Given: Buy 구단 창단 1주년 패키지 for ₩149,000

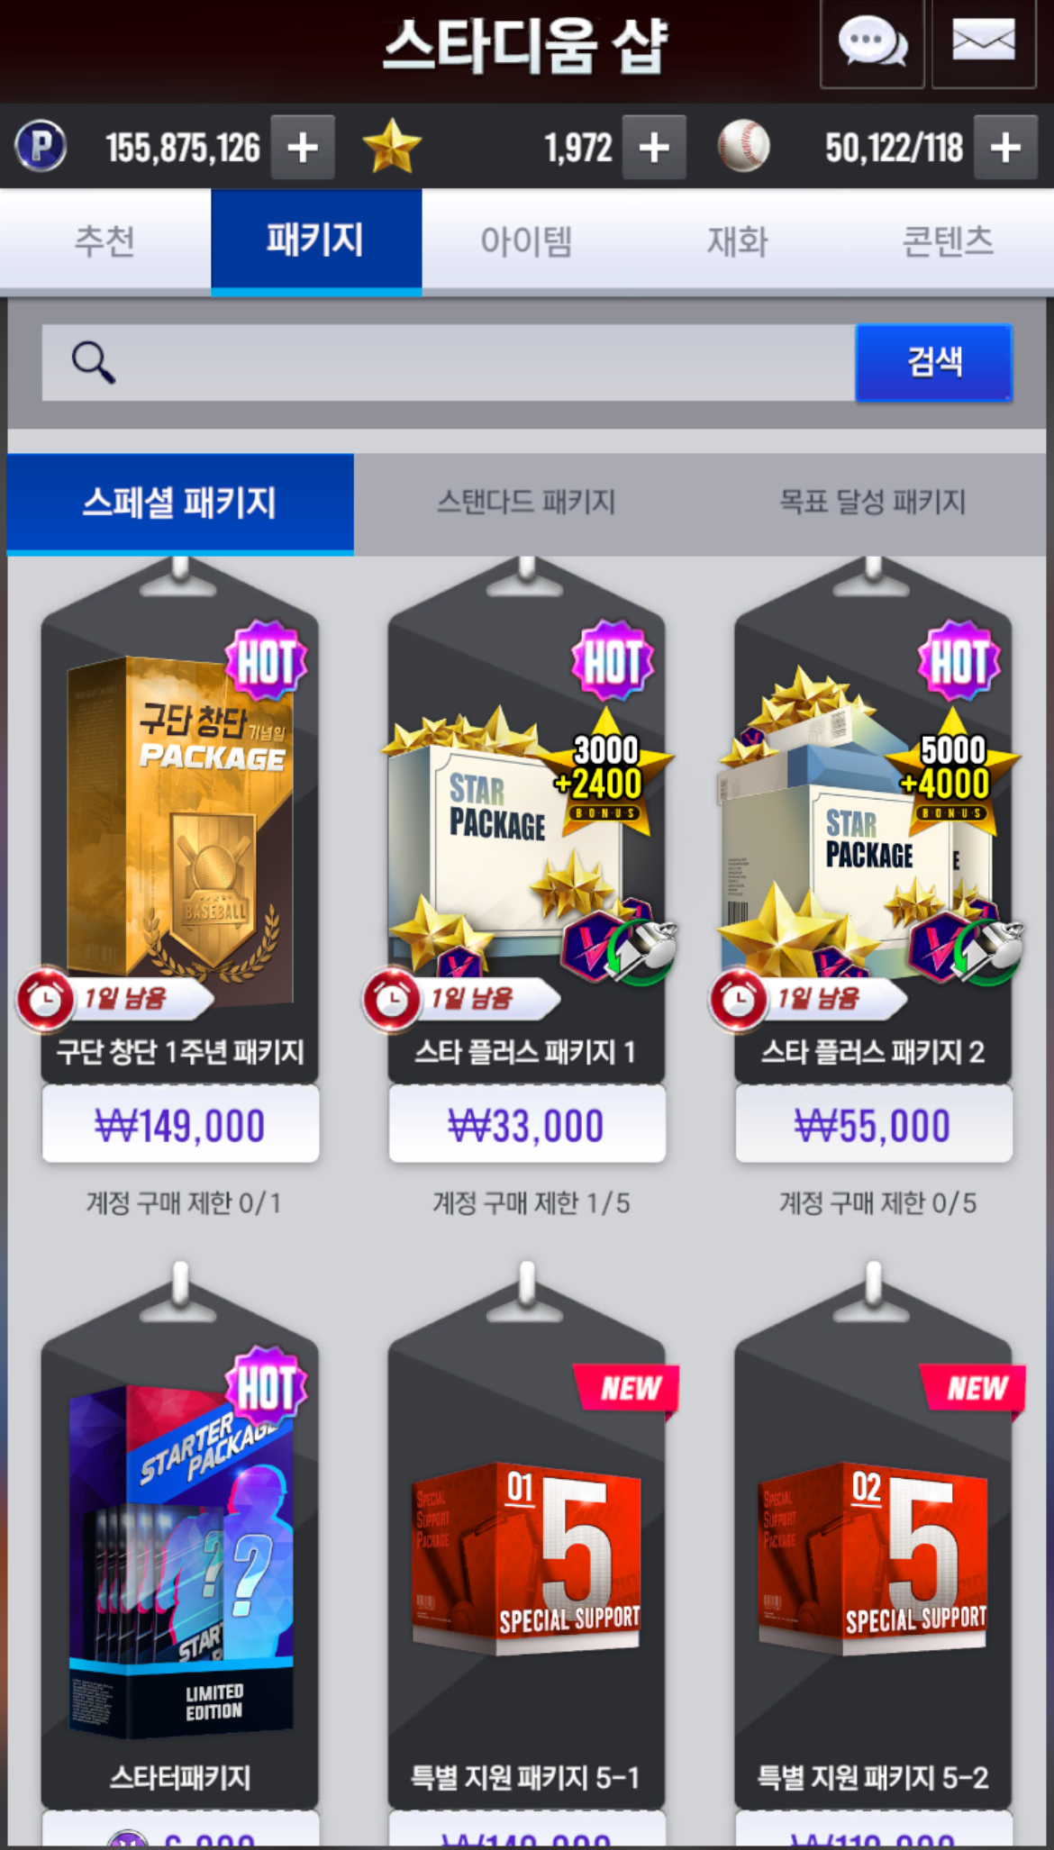Looking at the screenshot, I should tap(180, 1125).
